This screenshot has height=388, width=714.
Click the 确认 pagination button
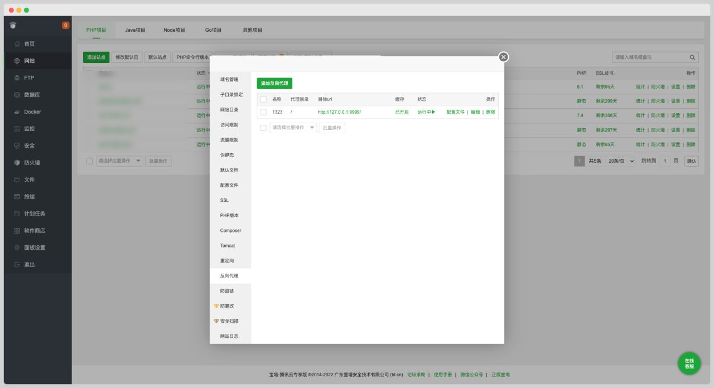[691, 161]
